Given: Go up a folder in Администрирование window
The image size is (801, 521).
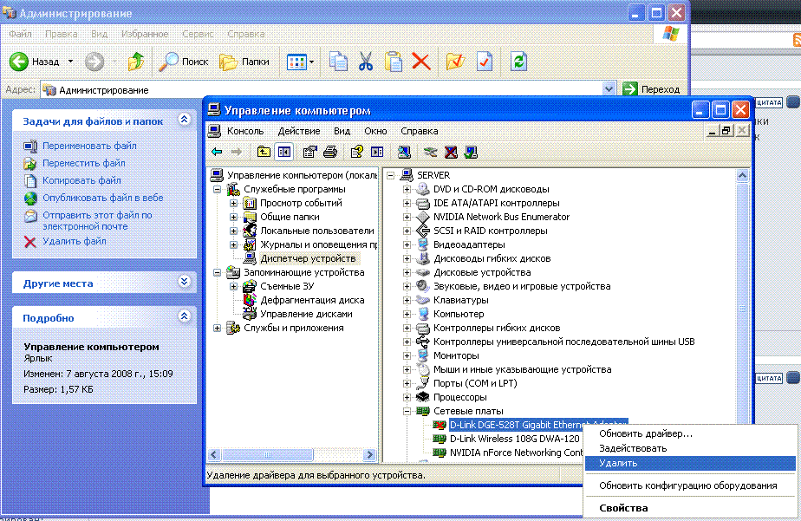Looking at the screenshot, I should point(136,62).
